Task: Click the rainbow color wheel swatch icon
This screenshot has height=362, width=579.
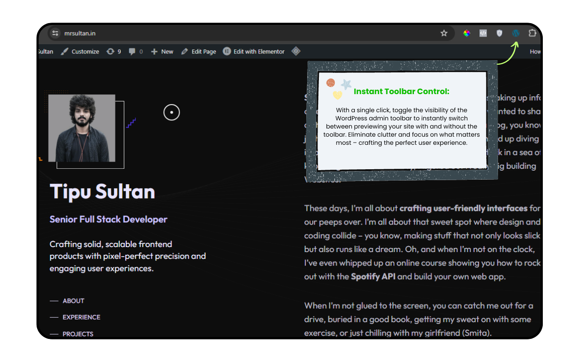Action: 466,33
